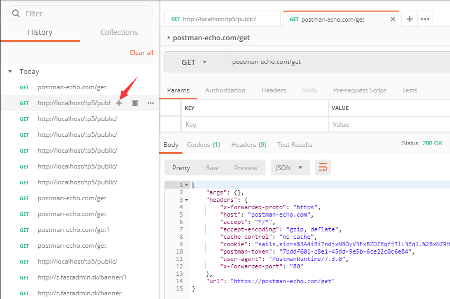
Task: Close the postman-echo.com/get tab
Action: [x=393, y=19]
